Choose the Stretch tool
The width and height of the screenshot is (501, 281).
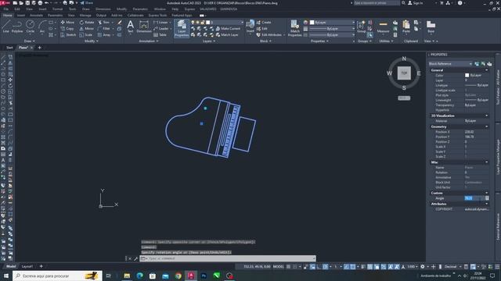[68, 34]
